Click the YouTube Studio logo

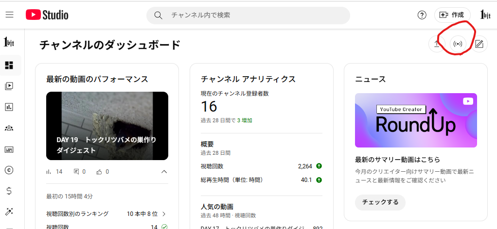click(x=47, y=15)
